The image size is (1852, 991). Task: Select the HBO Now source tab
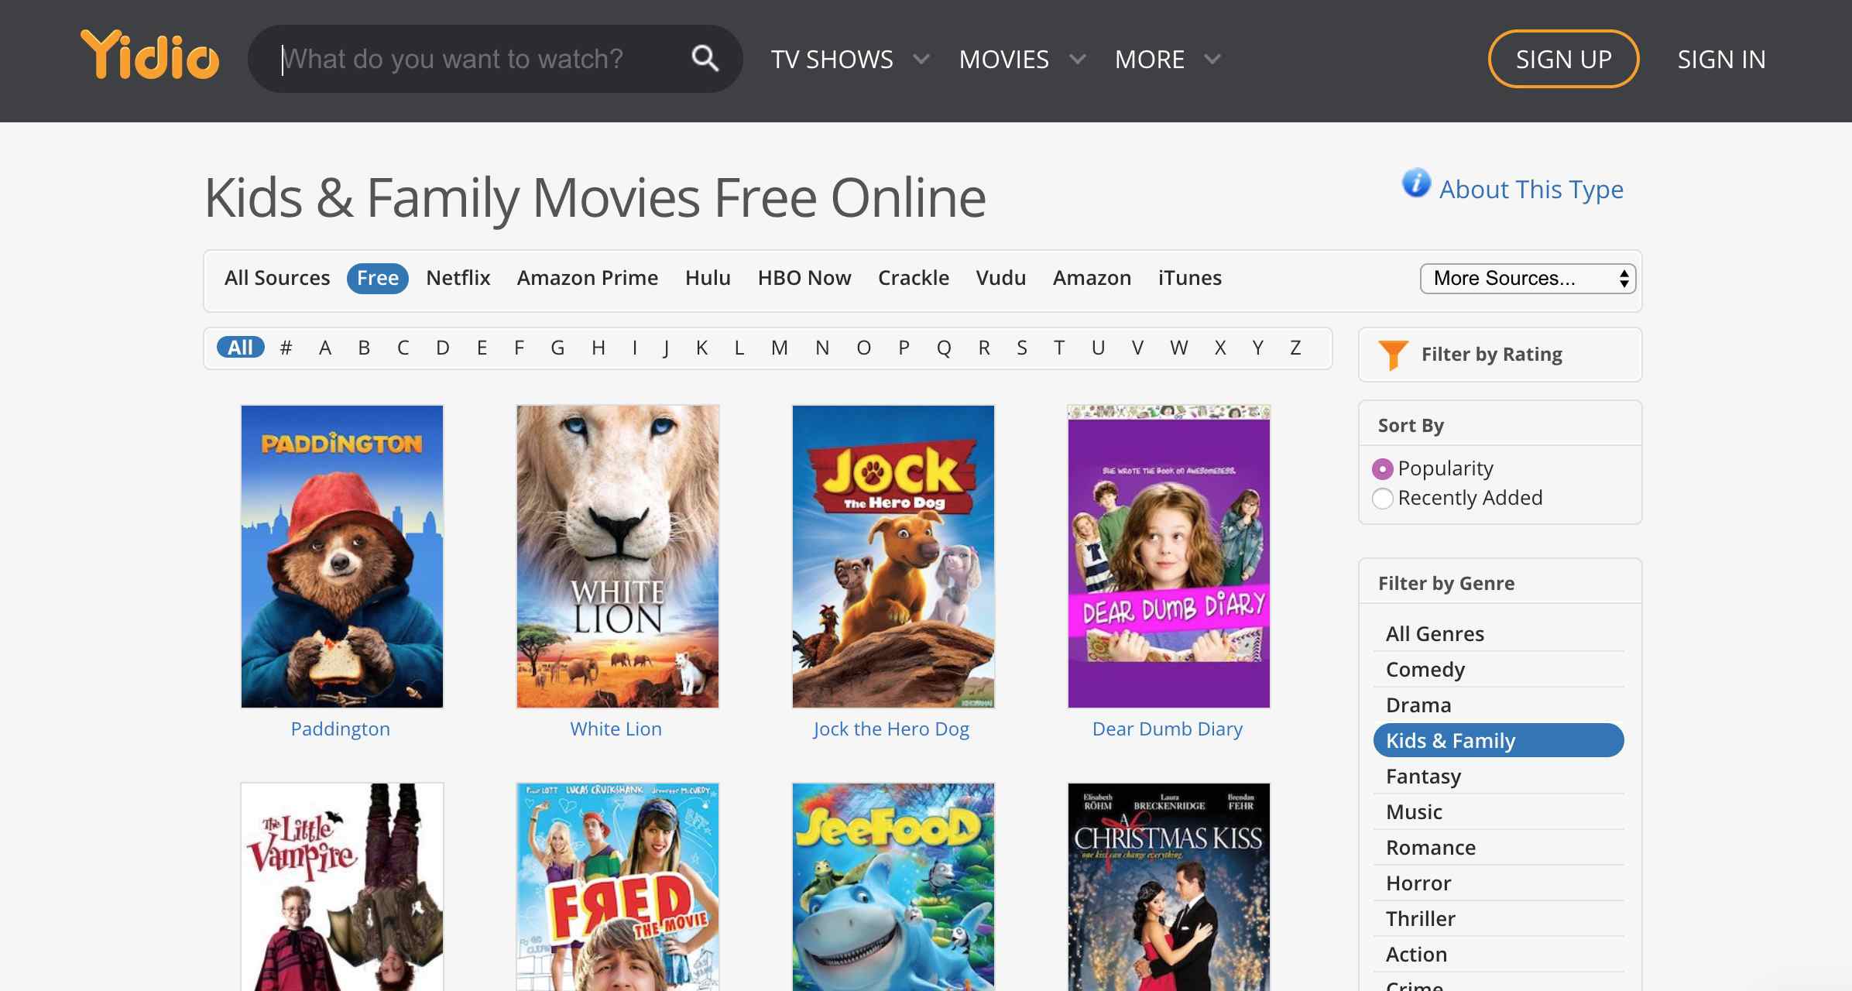click(x=804, y=278)
